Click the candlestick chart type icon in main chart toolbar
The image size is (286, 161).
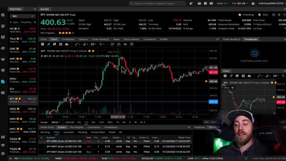point(42,44)
